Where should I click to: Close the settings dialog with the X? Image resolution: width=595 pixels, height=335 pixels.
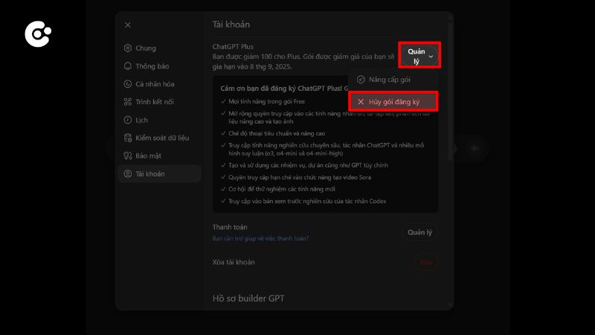(x=127, y=25)
